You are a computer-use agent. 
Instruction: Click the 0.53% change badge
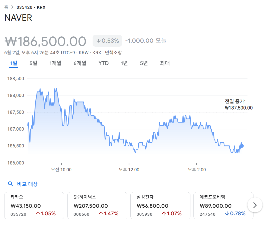(107, 41)
